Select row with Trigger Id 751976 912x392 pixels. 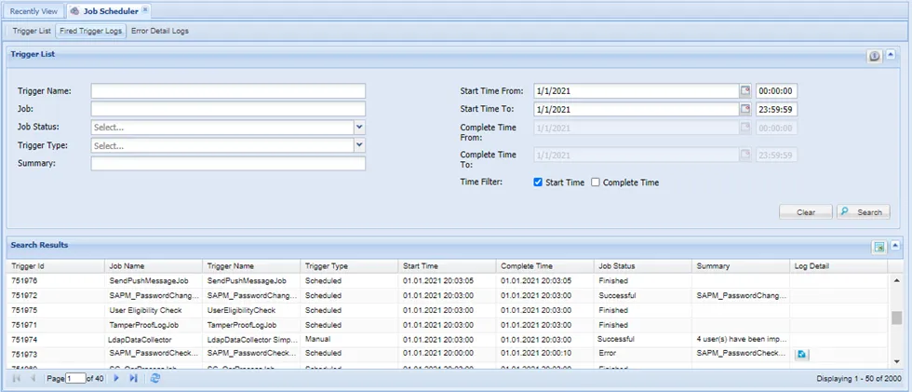tap(448, 281)
